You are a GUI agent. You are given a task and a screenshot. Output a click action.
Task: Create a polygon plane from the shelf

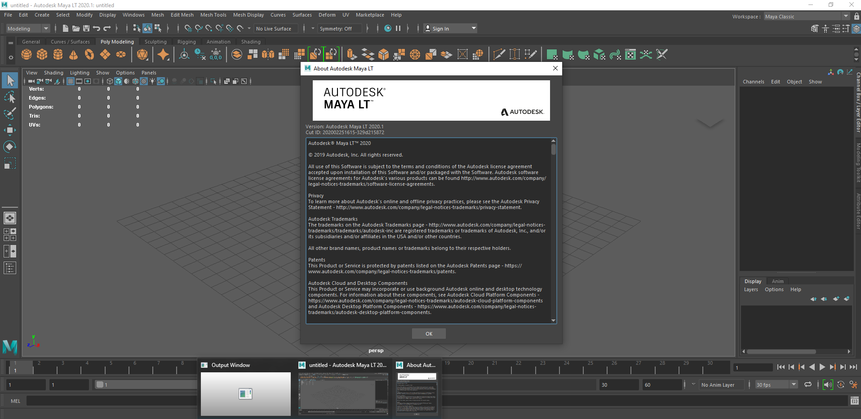(105, 55)
